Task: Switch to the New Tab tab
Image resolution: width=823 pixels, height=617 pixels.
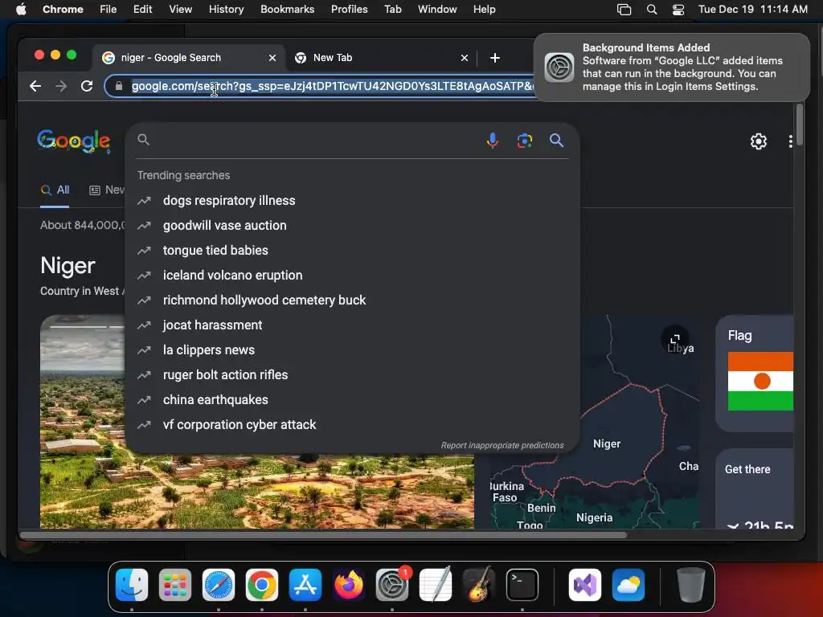Action: pos(381,58)
